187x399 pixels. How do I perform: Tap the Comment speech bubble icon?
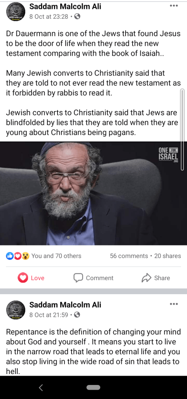(x=78, y=278)
